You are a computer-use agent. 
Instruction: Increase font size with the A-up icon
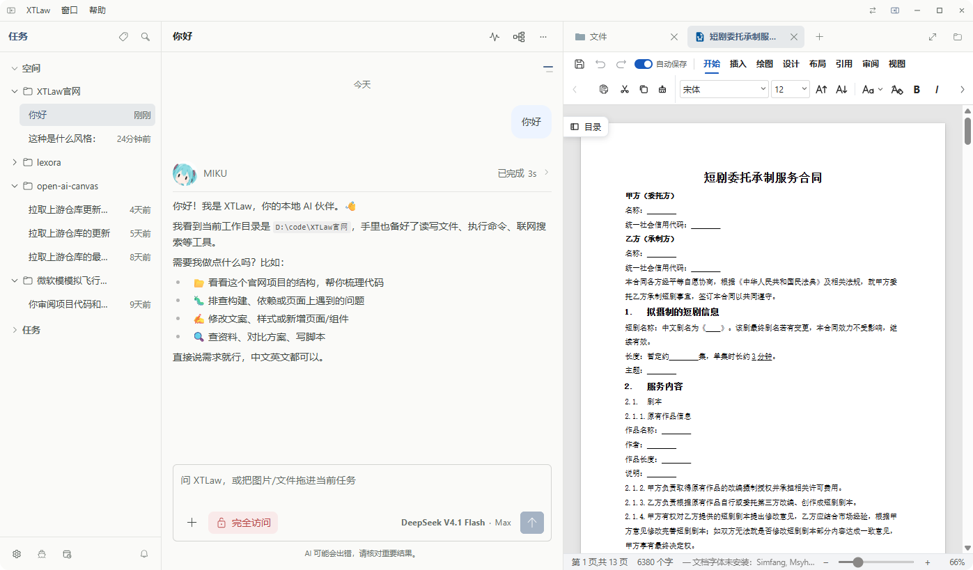click(821, 89)
